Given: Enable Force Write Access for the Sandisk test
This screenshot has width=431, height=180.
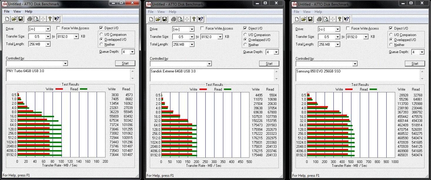Looking at the screenshot, I should tap(202, 28).
